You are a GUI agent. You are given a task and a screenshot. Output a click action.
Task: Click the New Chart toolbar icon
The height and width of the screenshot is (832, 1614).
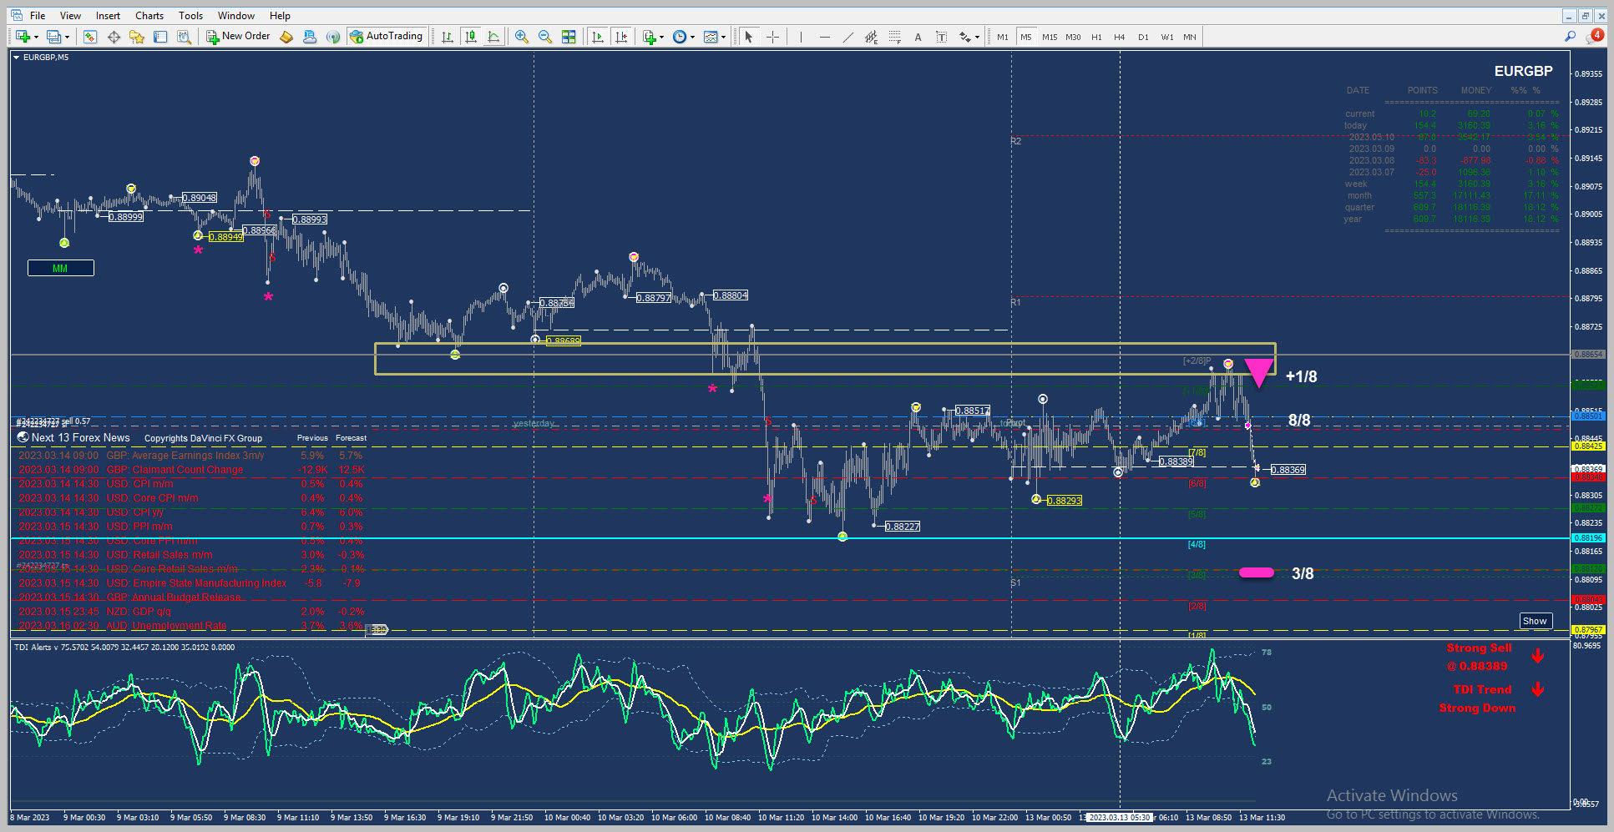pos(23,37)
